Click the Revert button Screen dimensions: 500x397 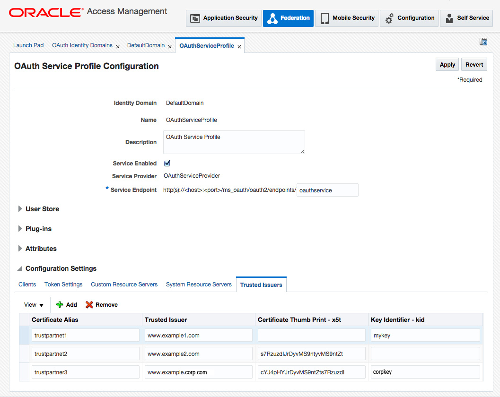click(x=474, y=64)
